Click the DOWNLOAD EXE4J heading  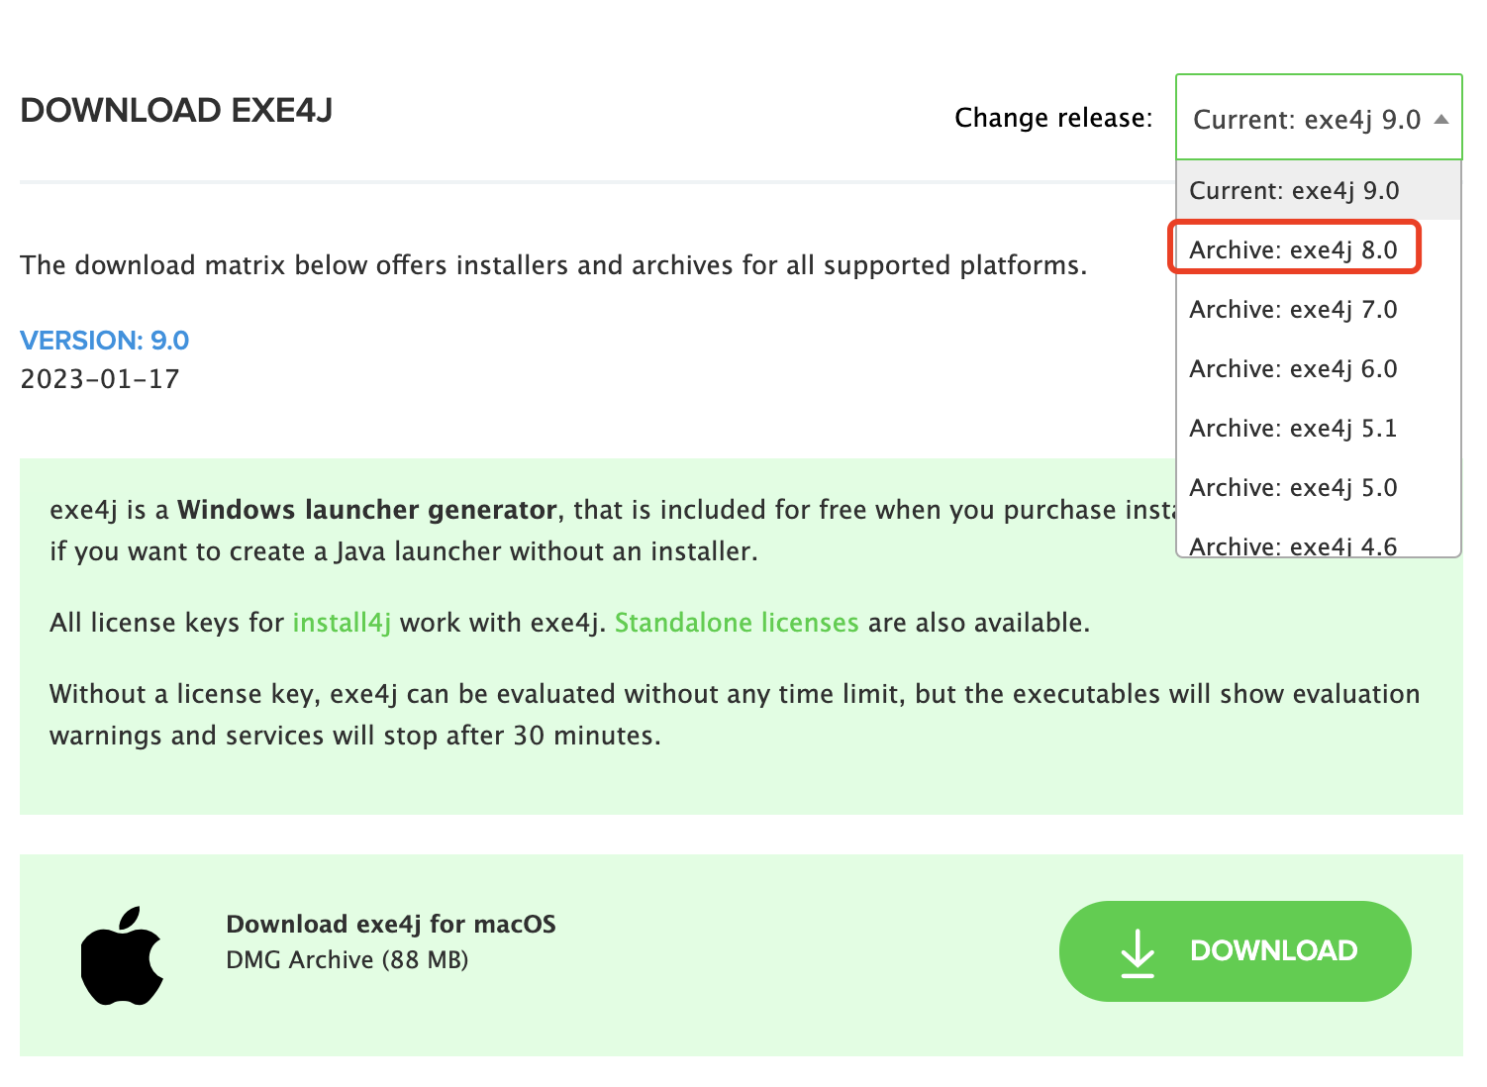coord(176,110)
